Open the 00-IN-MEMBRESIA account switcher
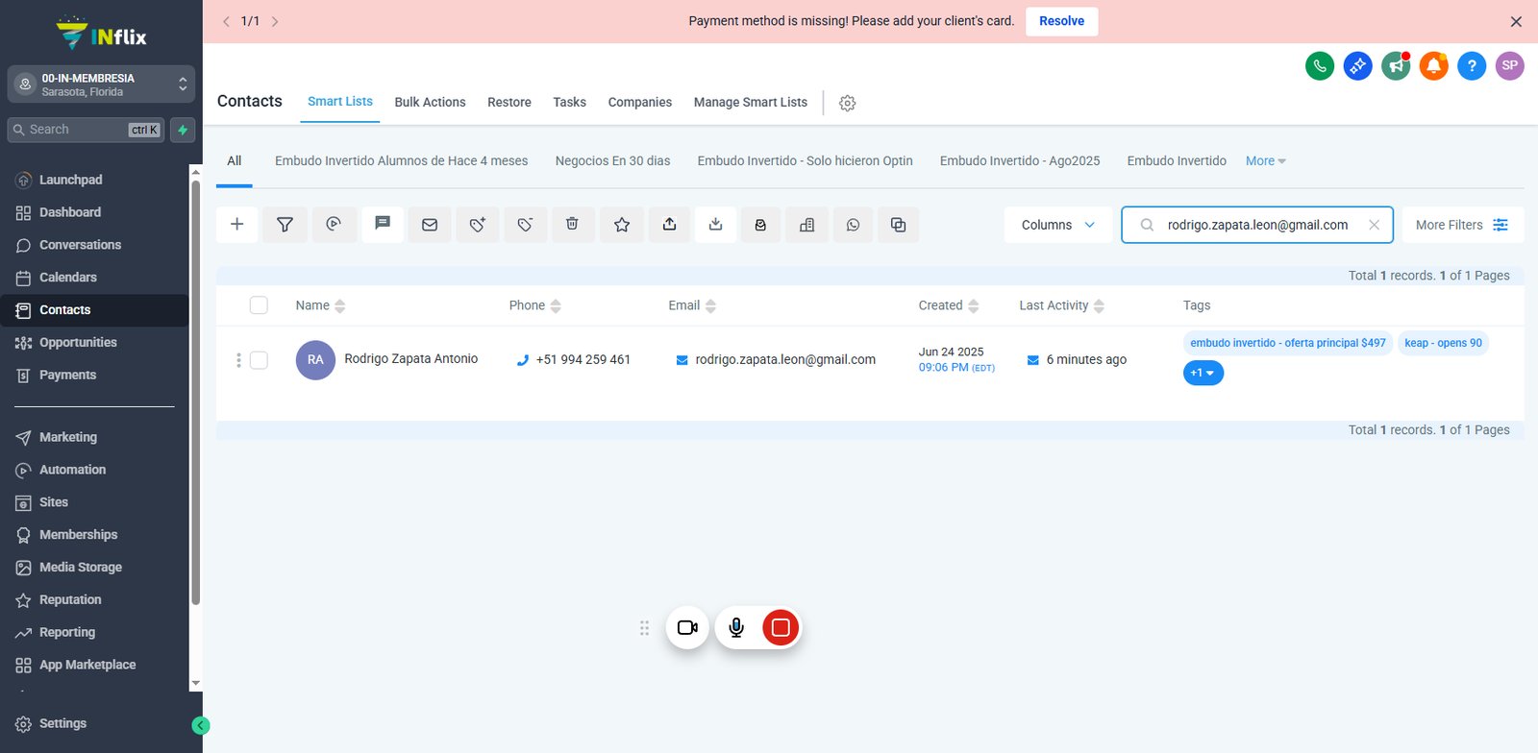 click(x=101, y=85)
